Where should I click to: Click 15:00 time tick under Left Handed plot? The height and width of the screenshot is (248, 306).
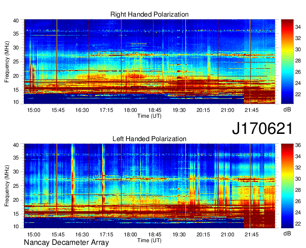pos(34,235)
